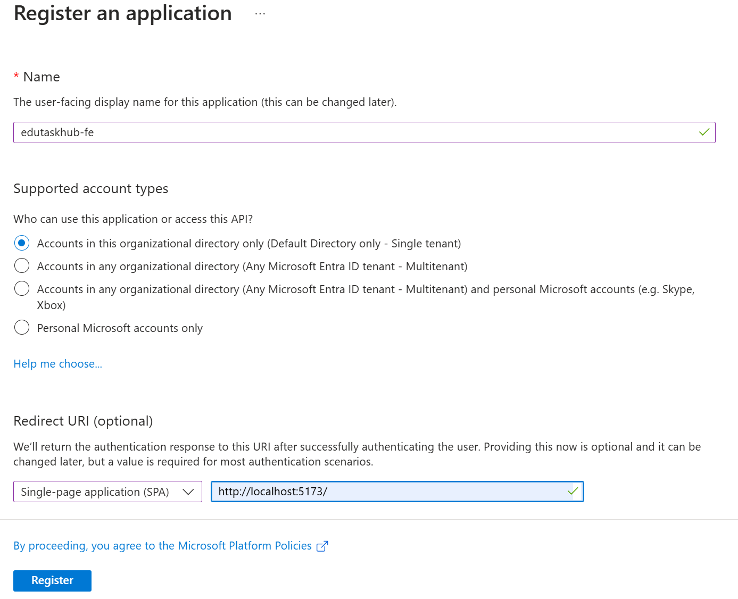This screenshot has height=599, width=738.
Task: Choose the Multitenant organizational directory option
Action: (21, 265)
